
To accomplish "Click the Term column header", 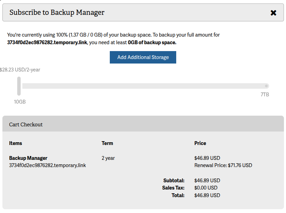I will pos(108,143).
